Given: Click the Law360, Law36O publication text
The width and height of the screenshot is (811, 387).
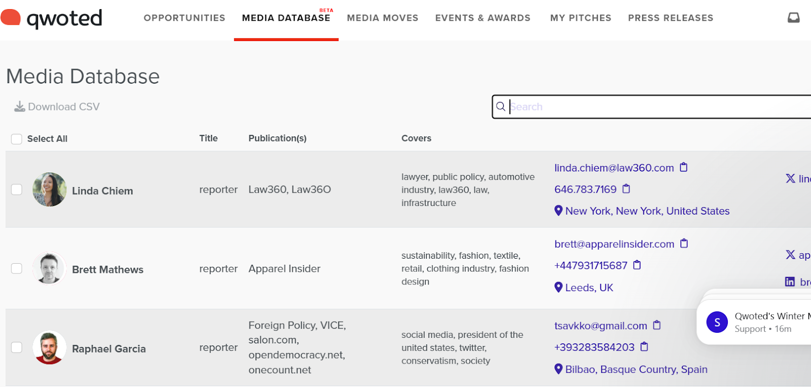Looking at the screenshot, I should 289,189.
